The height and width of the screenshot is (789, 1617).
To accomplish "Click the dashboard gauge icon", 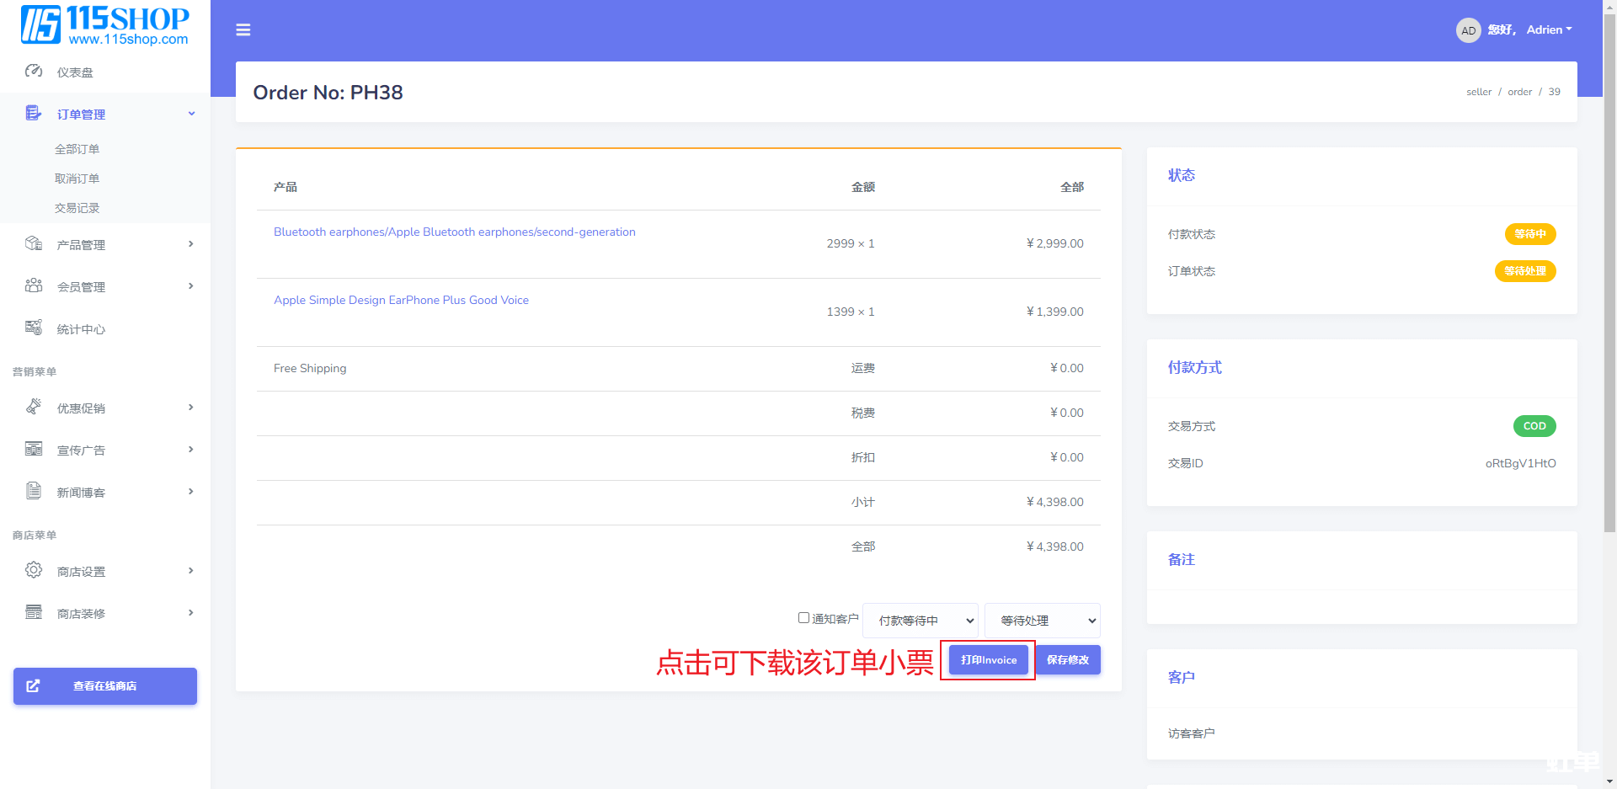I will (34, 72).
